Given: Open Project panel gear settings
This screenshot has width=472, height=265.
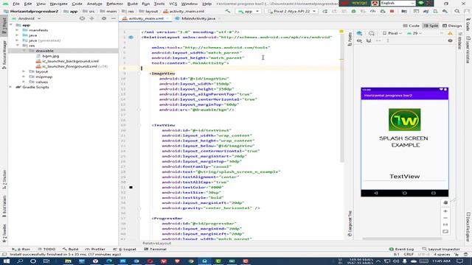Looking at the screenshot, I should [104, 18].
